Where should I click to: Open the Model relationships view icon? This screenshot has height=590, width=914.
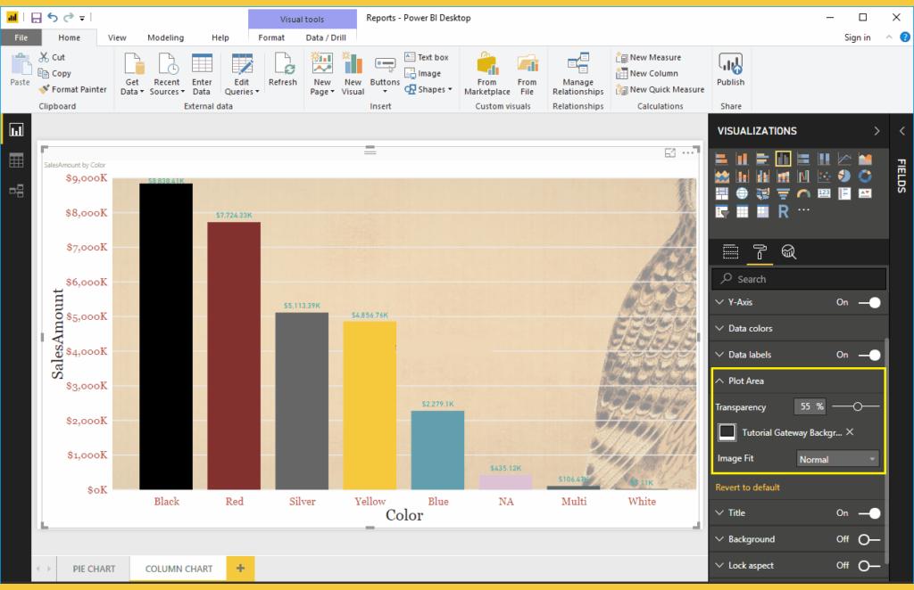click(16, 191)
